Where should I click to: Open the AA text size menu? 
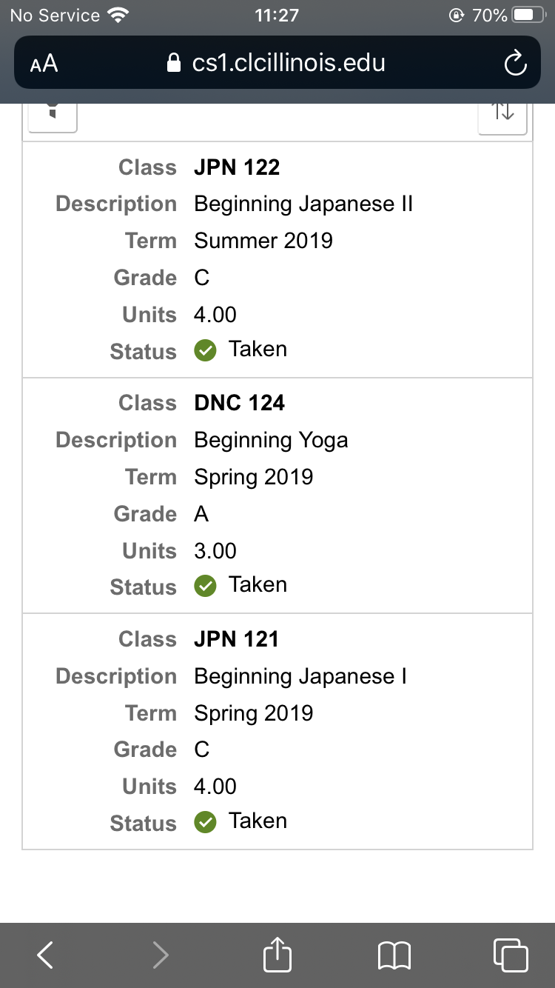tap(44, 64)
